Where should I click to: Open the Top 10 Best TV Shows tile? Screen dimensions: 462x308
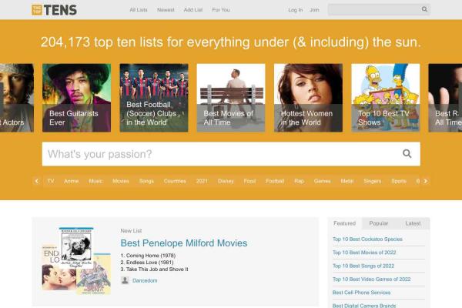click(386, 98)
